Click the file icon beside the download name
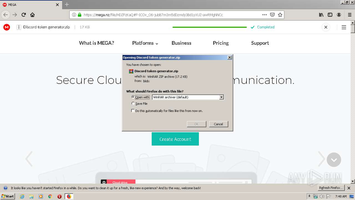The height and width of the screenshot is (200, 355). click(19, 27)
